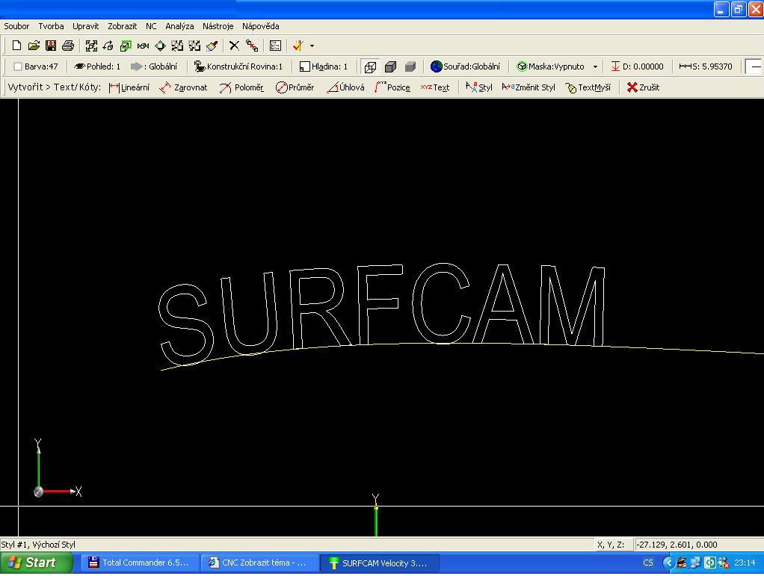Open the Maska dropdown arrow

[x=595, y=66]
